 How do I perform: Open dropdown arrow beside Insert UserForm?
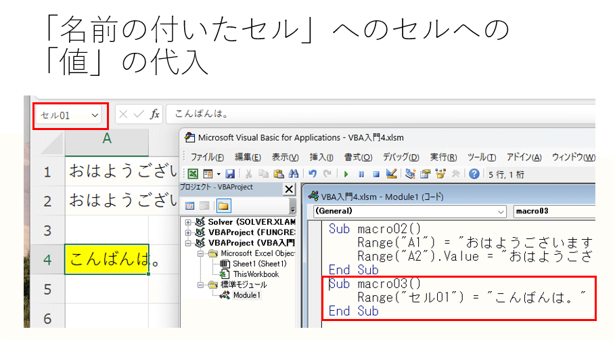(219, 174)
